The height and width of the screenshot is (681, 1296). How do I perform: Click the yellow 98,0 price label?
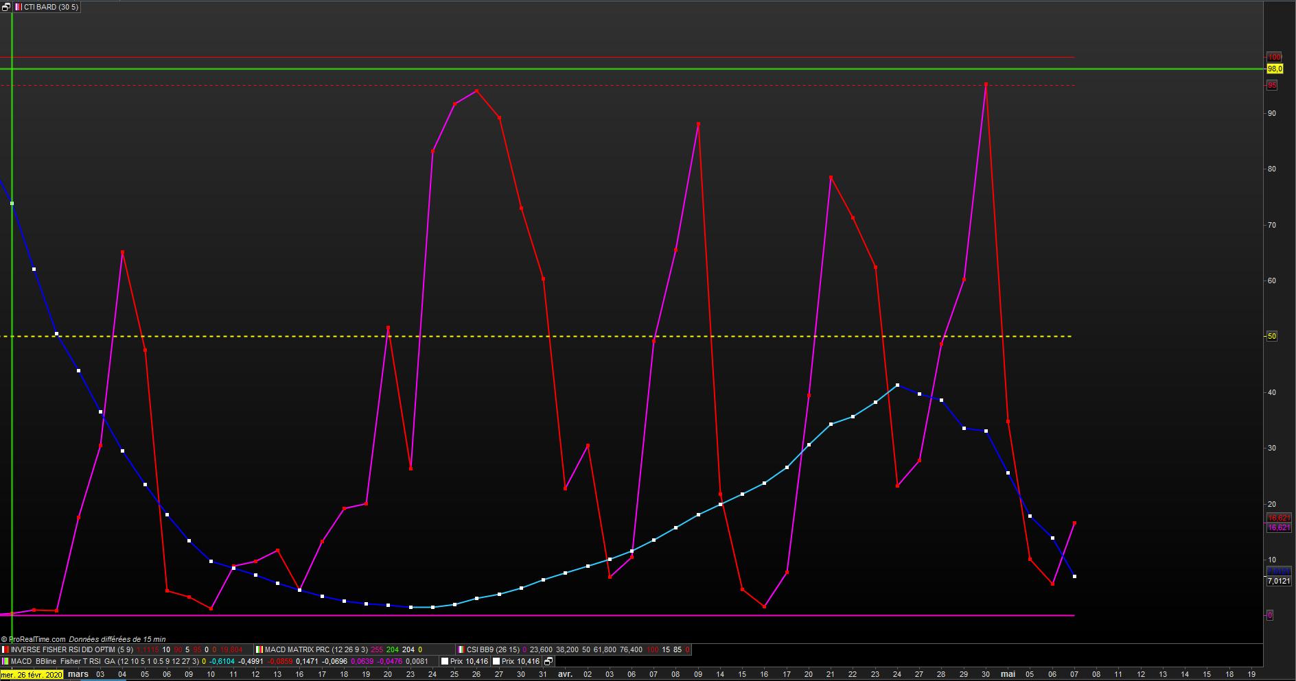(1275, 69)
